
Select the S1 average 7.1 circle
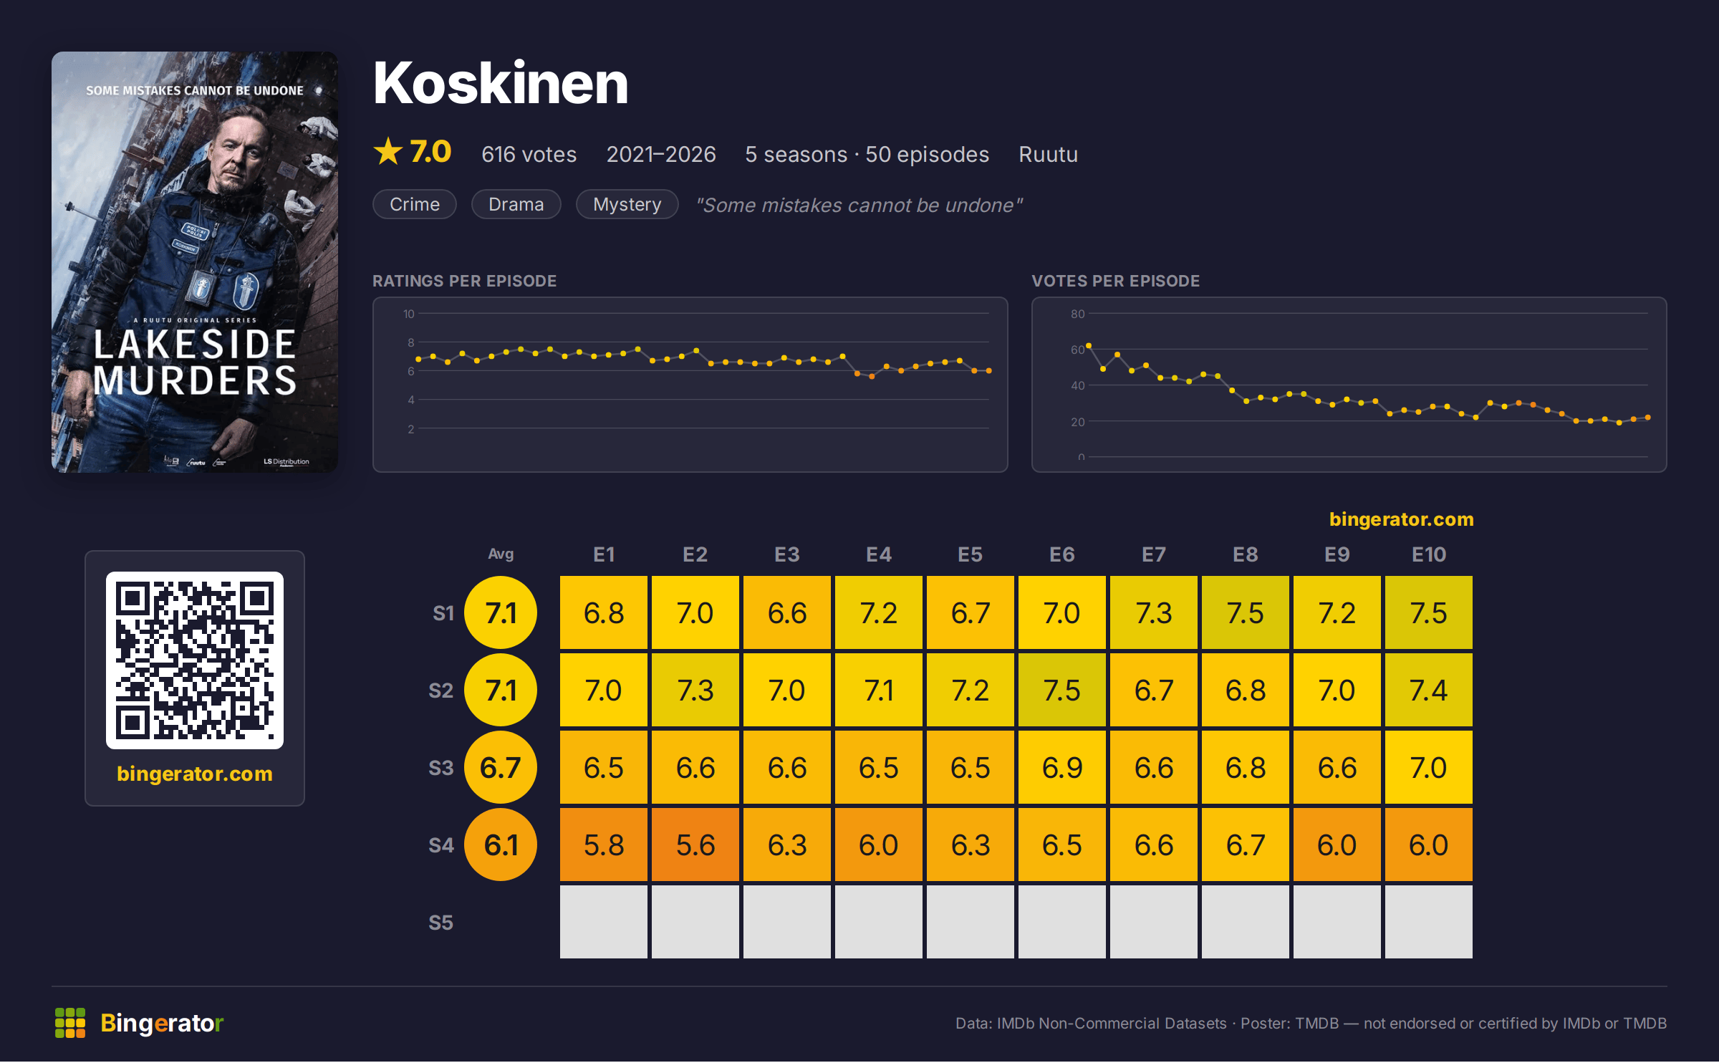[501, 613]
